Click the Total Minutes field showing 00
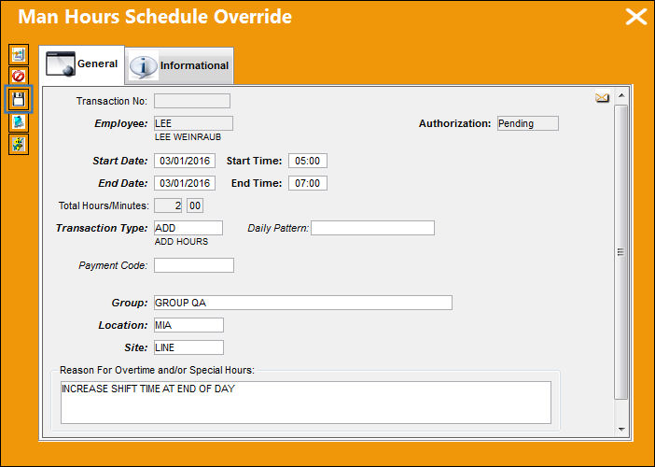 [195, 205]
